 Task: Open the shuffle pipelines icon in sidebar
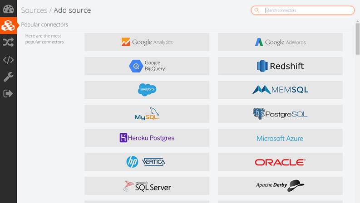click(8, 43)
